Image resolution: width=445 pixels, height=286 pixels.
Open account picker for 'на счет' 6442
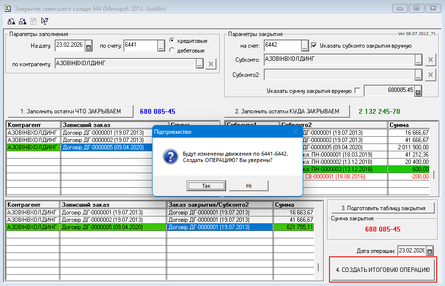pyautogui.click(x=305, y=46)
